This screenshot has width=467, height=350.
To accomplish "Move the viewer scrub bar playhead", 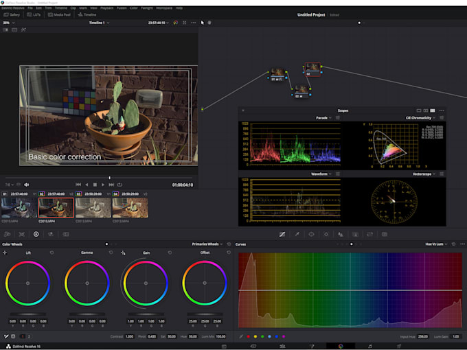I will tap(110, 178).
